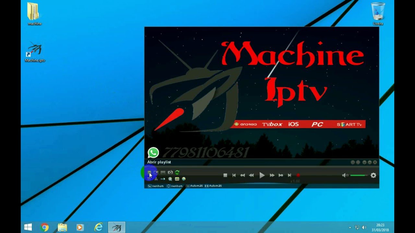The image size is (415, 233).
Task: Click the globe web icon
Action: [184, 179]
